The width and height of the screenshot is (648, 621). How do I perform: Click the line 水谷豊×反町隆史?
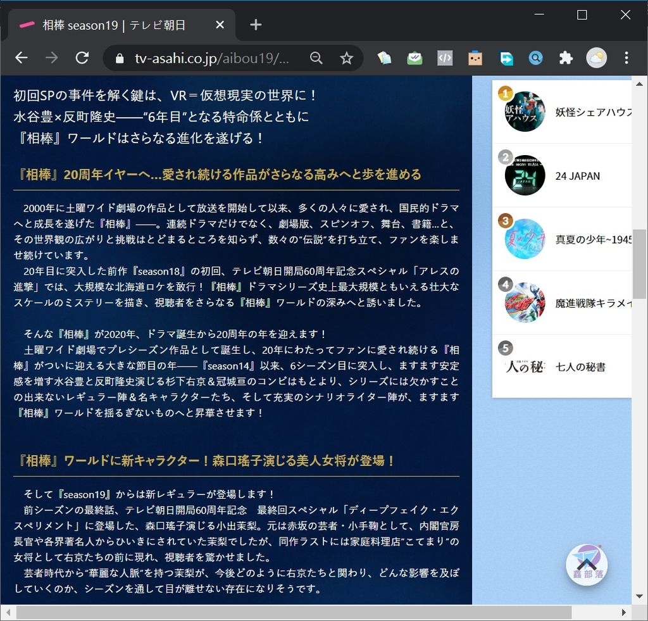point(161,117)
